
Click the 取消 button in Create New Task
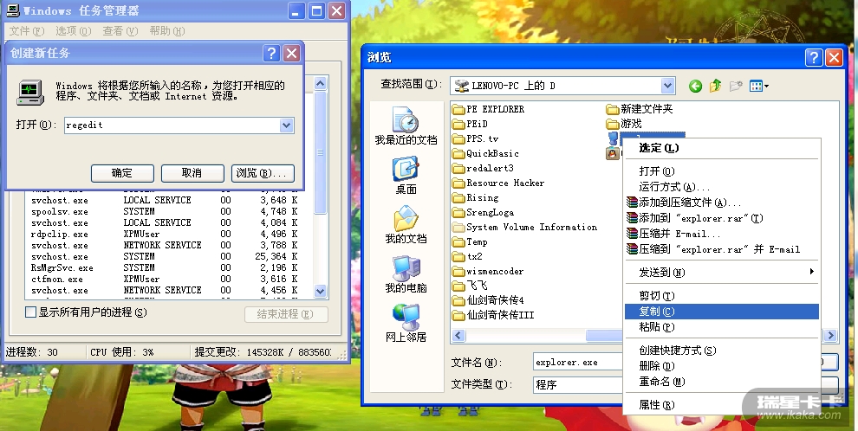(192, 173)
